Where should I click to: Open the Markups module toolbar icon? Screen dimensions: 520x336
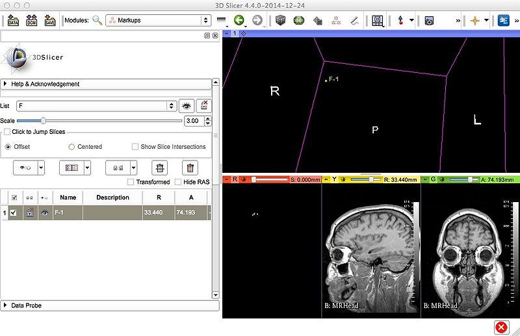pyautogui.click(x=336, y=21)
